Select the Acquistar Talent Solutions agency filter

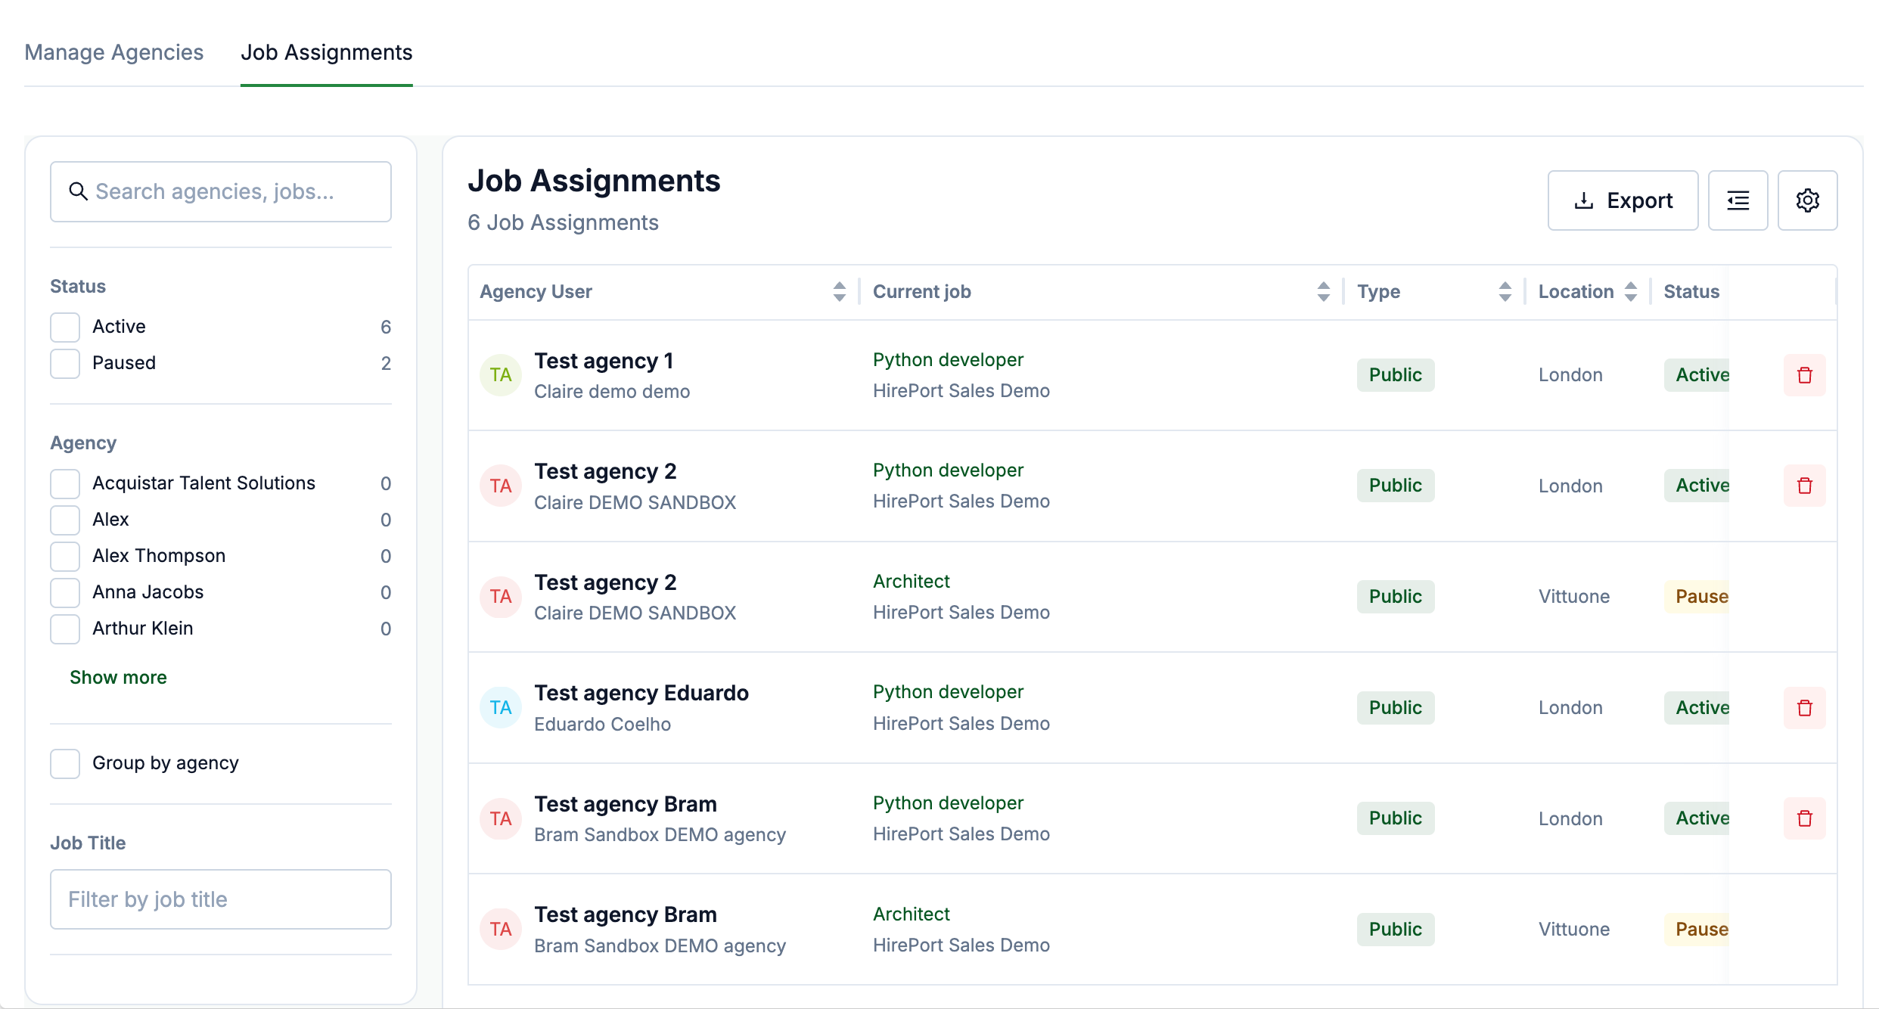[x=65, y=483]
